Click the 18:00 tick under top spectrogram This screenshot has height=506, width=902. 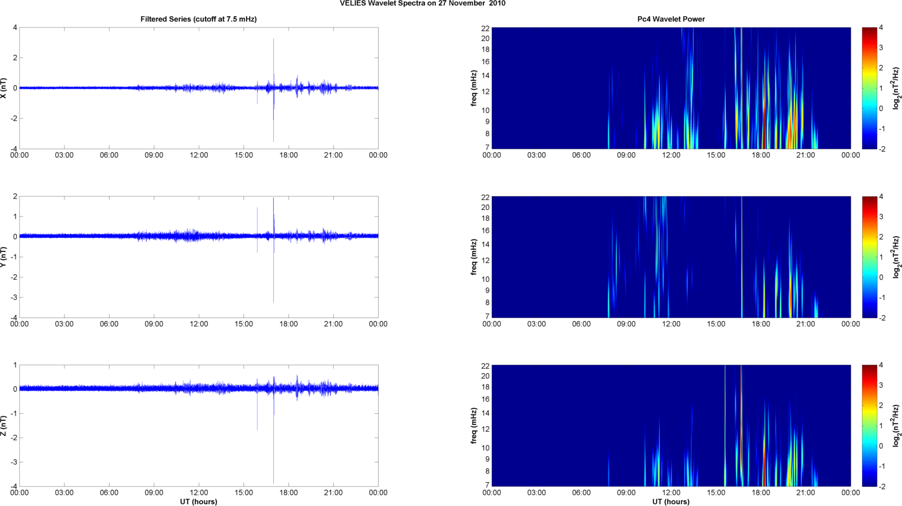(x=761, y=155)
